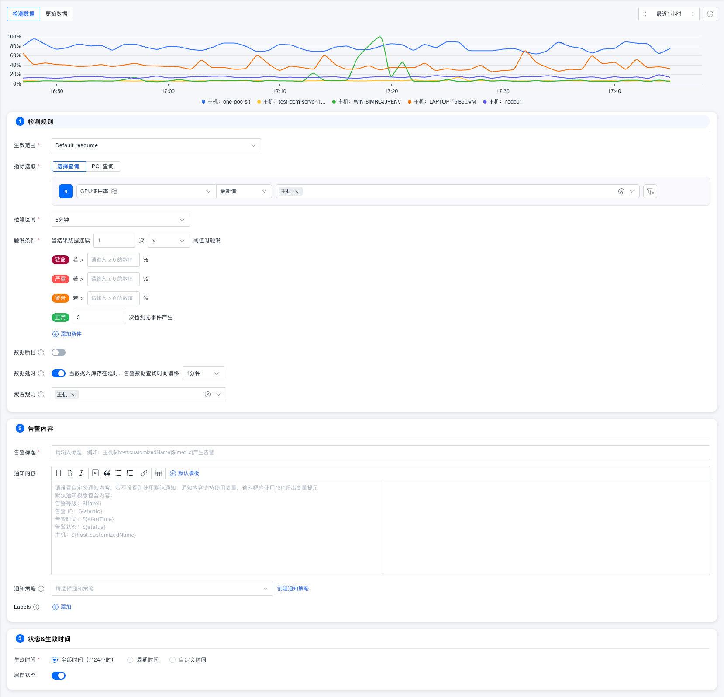Select the PQL查询 query mode tab

click(x=103, y=166)
